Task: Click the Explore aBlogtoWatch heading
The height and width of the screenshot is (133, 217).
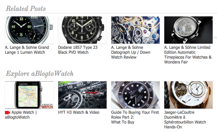Action: coord(39,74)
